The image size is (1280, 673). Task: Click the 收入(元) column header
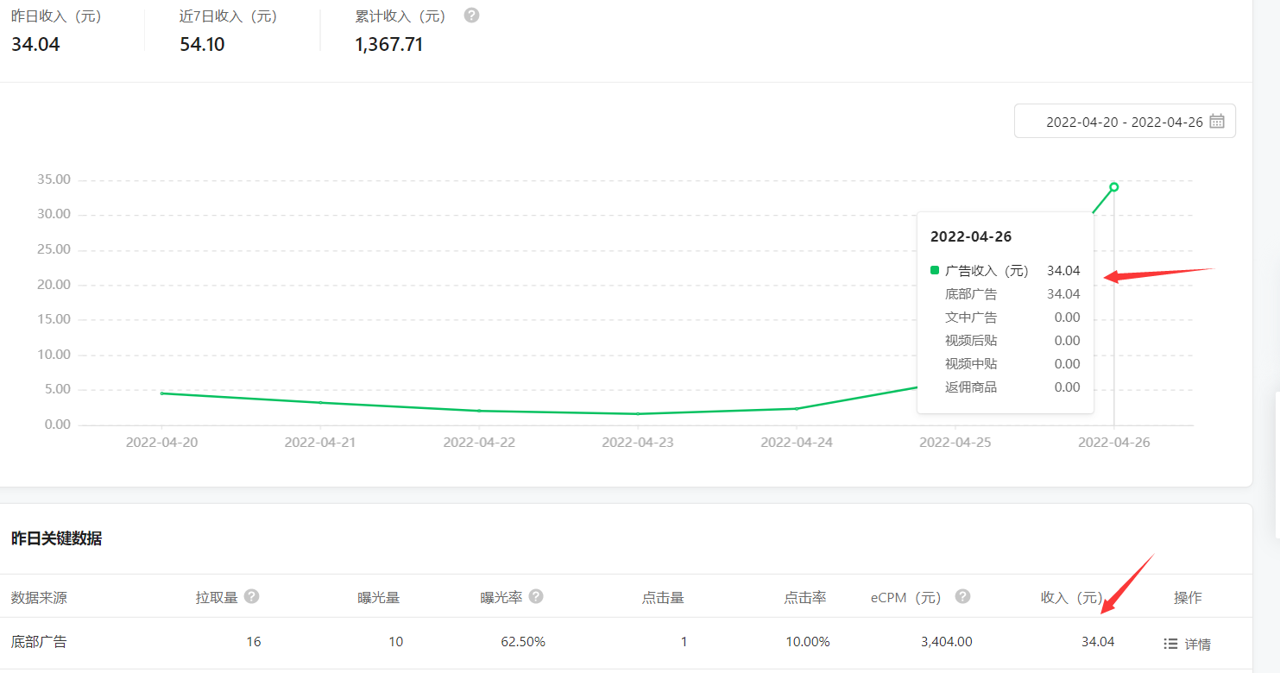[1072, 597]
